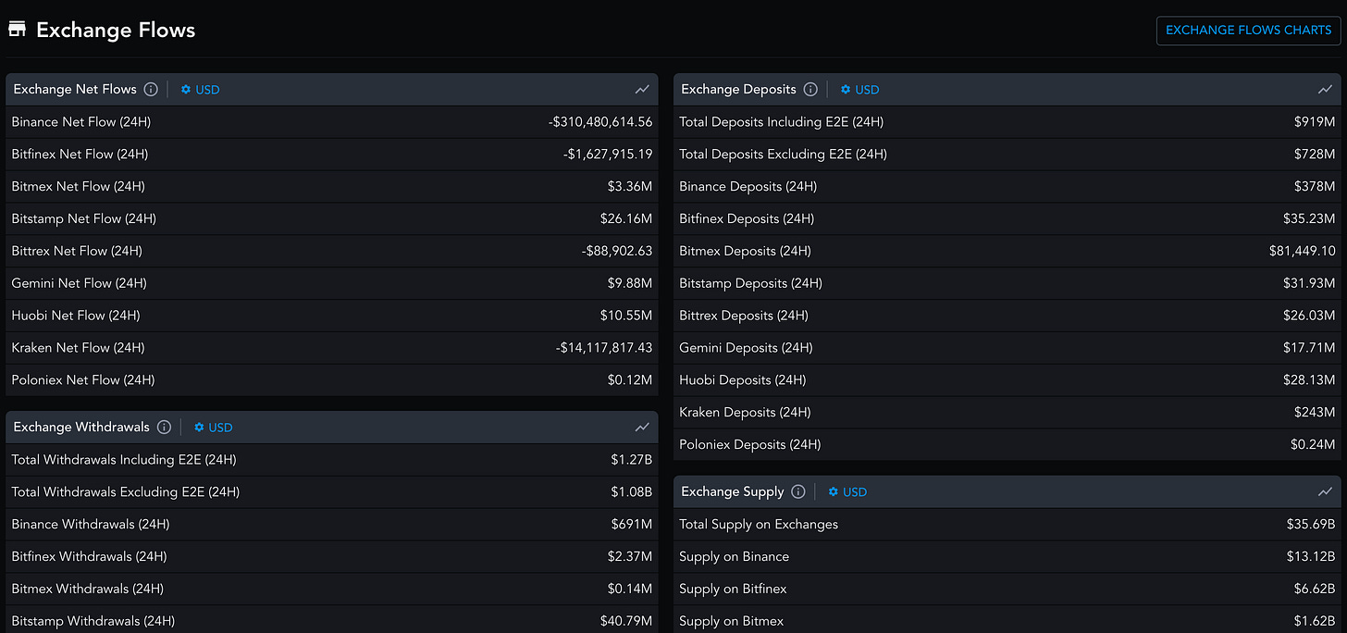Select the Kraken Net Flow (24H) row

(332, 348)
